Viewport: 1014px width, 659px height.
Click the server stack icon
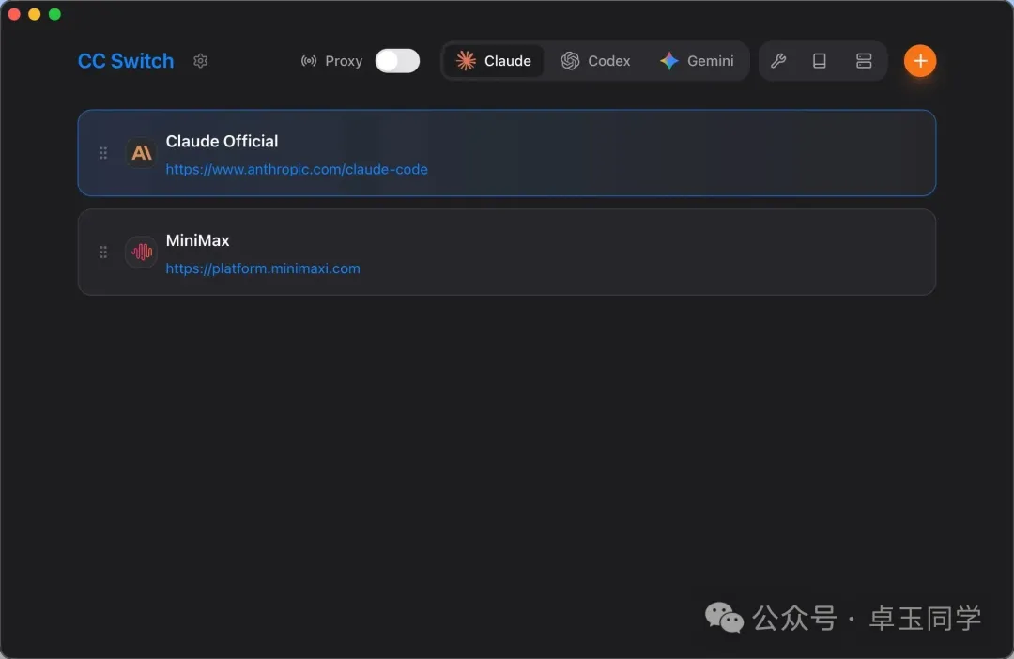(864, 61)
